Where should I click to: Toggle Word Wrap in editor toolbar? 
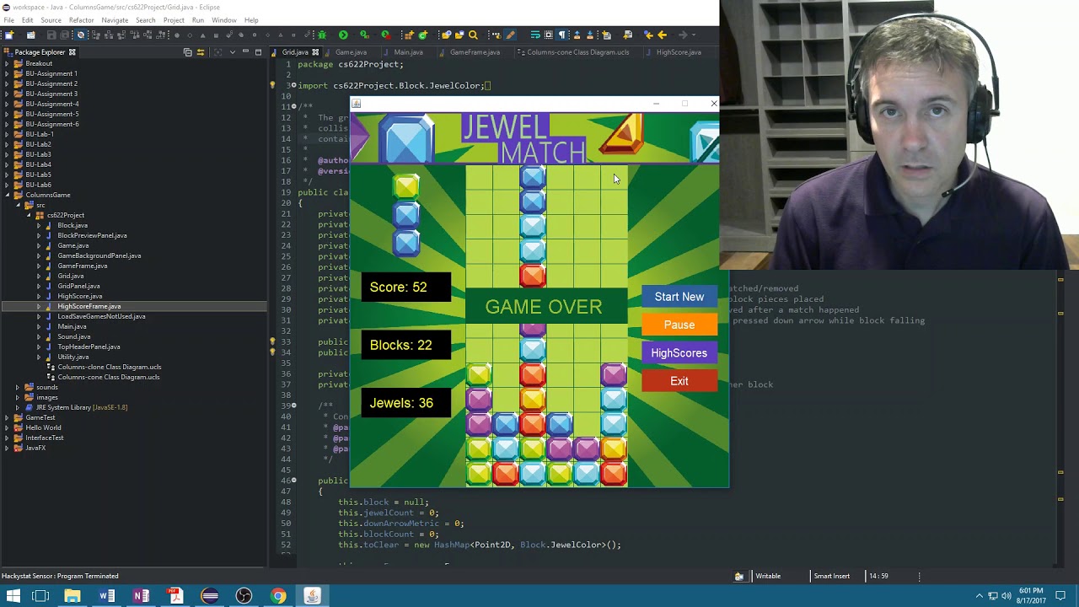point(535,35)
